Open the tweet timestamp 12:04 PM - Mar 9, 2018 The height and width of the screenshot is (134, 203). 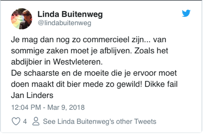pyautogui.click(x=48, y=107)
